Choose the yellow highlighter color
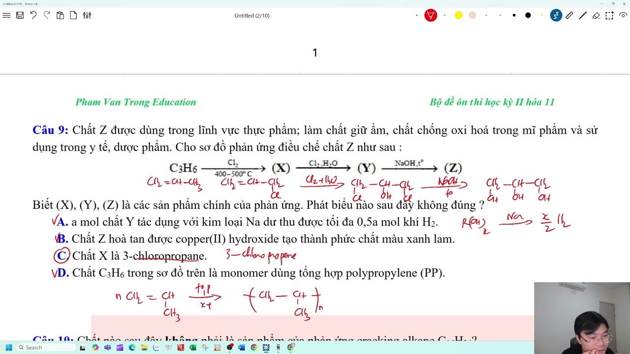 coord(459,15)
